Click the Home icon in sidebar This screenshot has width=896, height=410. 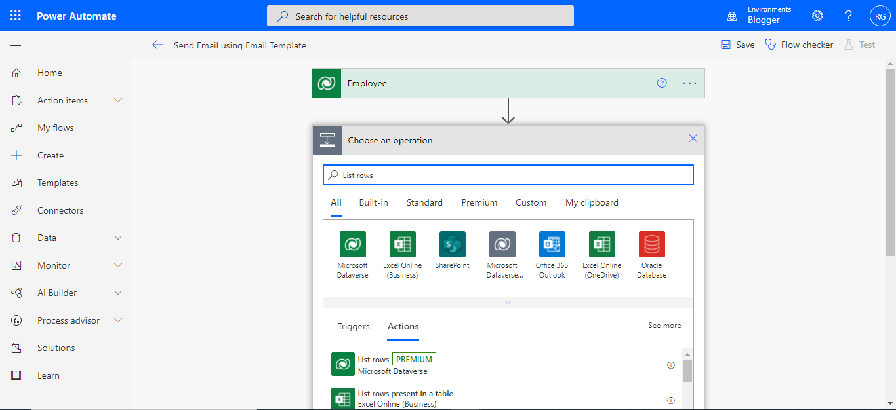pyautogui.click(x=16, y=73)
